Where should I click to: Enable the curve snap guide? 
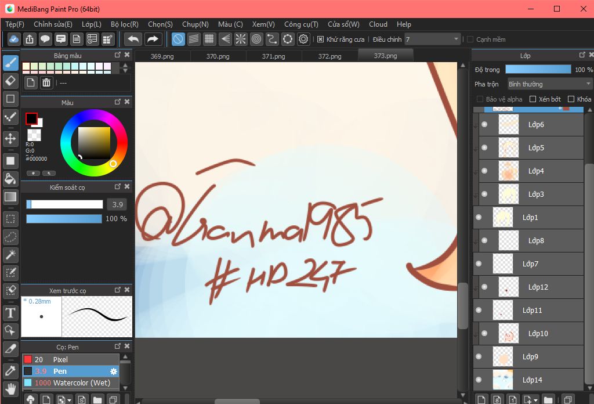point(272,39)
